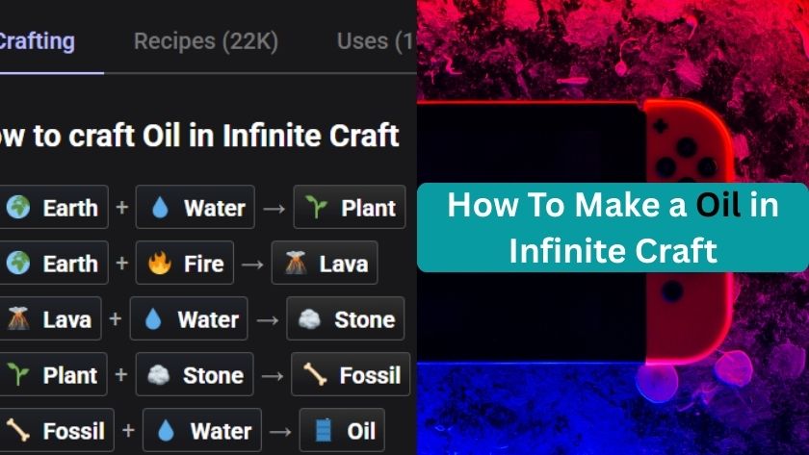Click the flame icon beside Fire
The image size is (809, 455).
coord(160,263)
